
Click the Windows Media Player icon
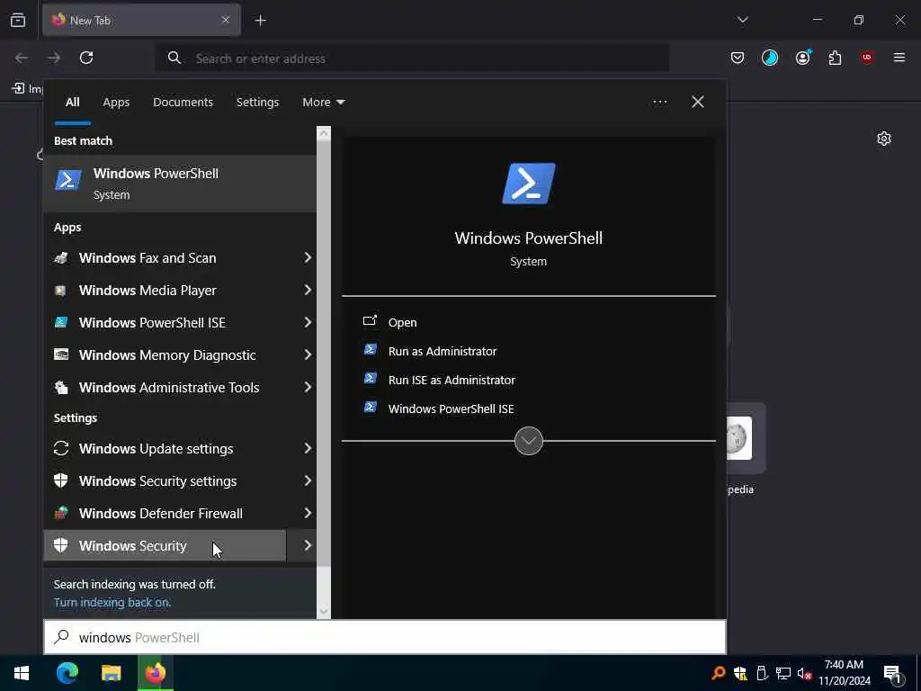click(x=60, y=291)
